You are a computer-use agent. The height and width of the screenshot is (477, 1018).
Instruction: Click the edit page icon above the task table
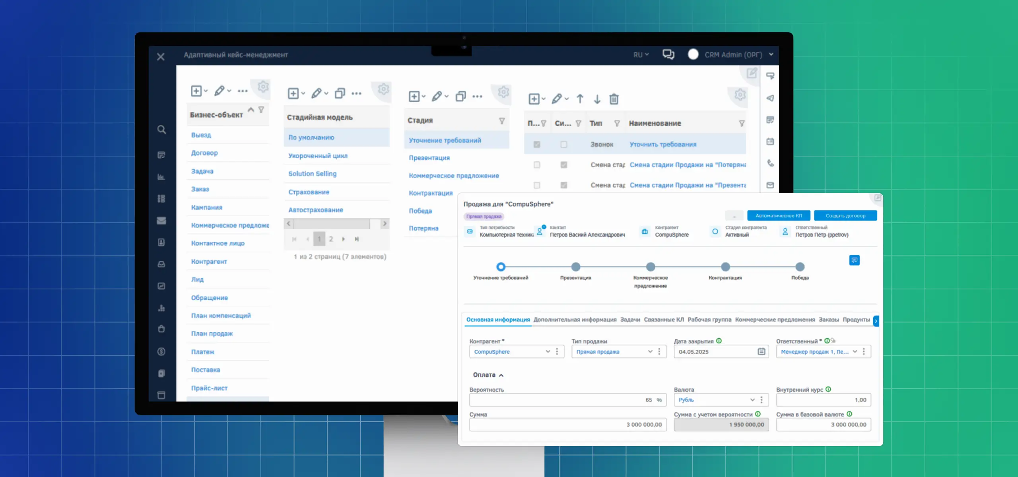(x=752, y=73)
